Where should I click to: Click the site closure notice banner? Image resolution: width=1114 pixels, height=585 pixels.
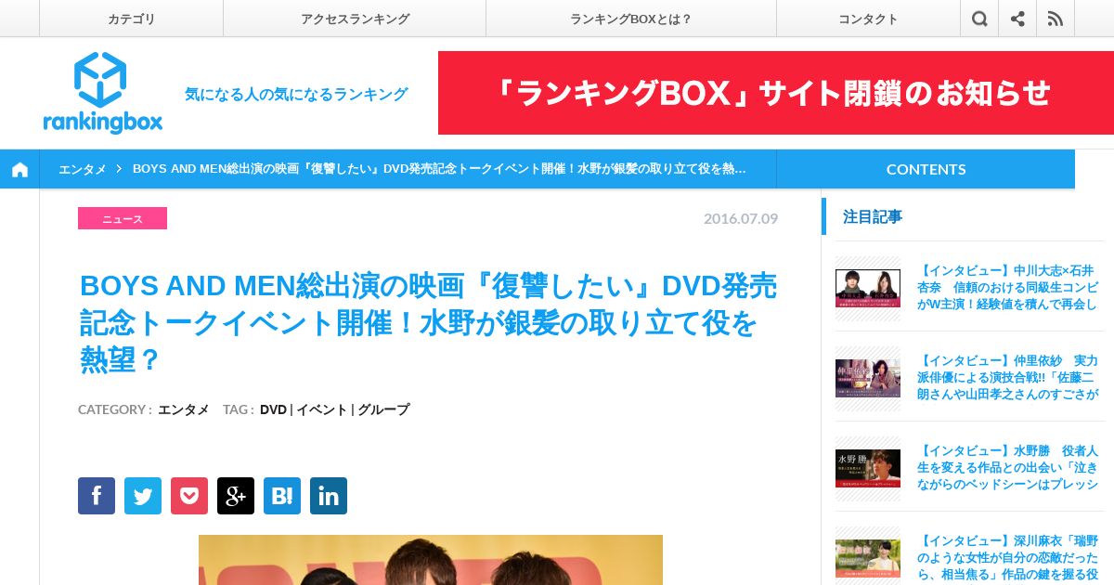point(776,93)
